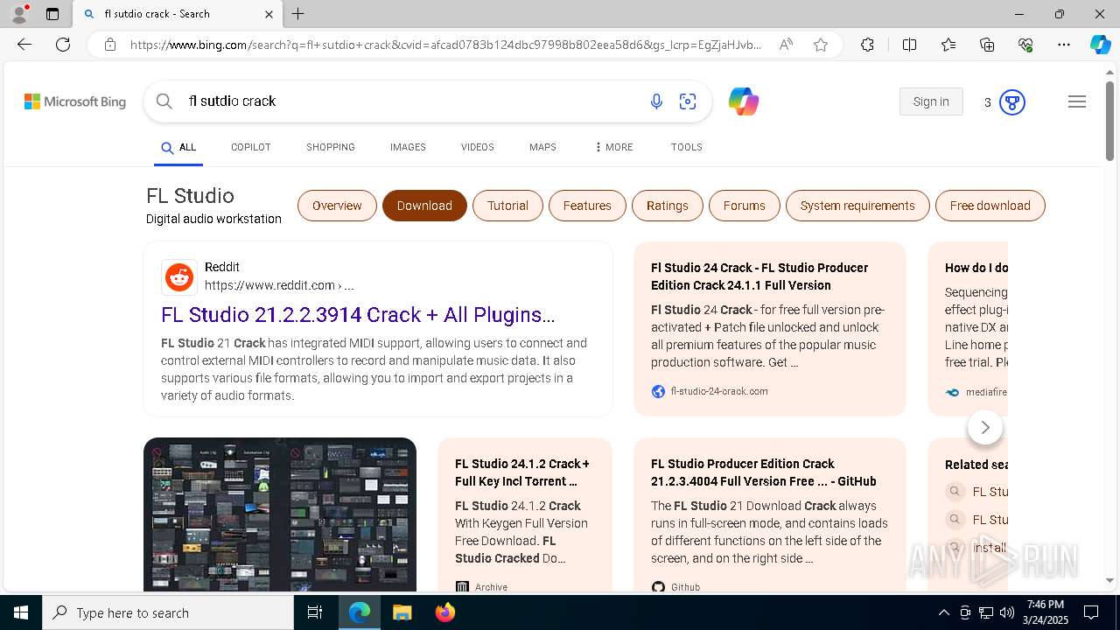Click the taskbar 'Type here to search' box
1120x630 pixels.
(168, 612)
